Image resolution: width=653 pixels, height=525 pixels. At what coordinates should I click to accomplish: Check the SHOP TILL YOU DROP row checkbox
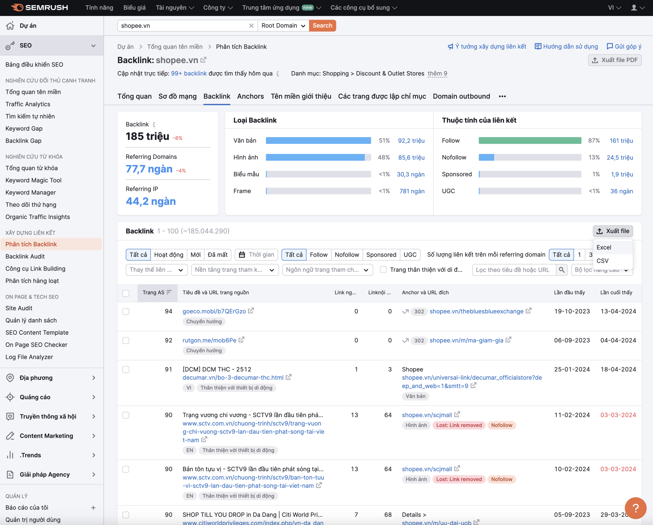[x=126, y=515]
